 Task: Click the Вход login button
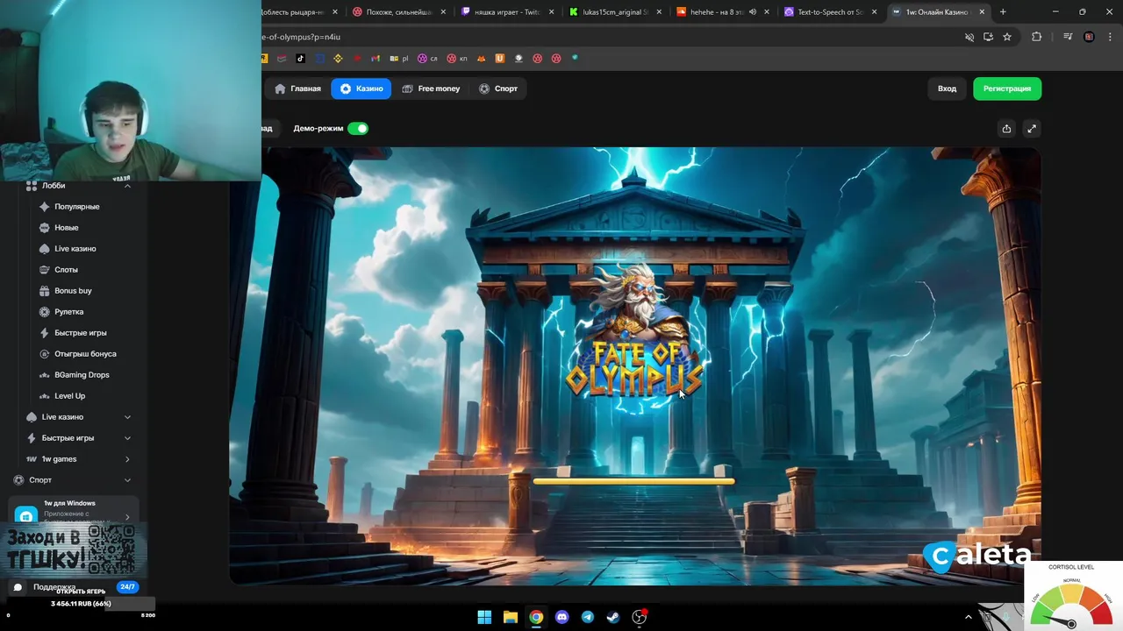click(947, 89)
